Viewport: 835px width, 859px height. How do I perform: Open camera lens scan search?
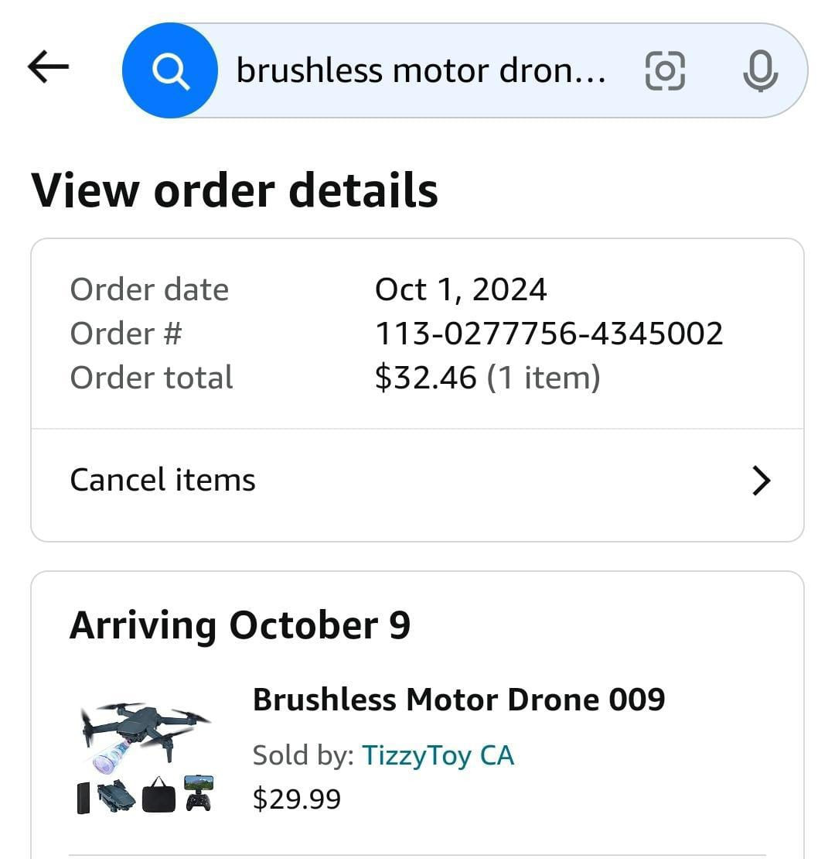pyautogui.click(x=664, y=71)
